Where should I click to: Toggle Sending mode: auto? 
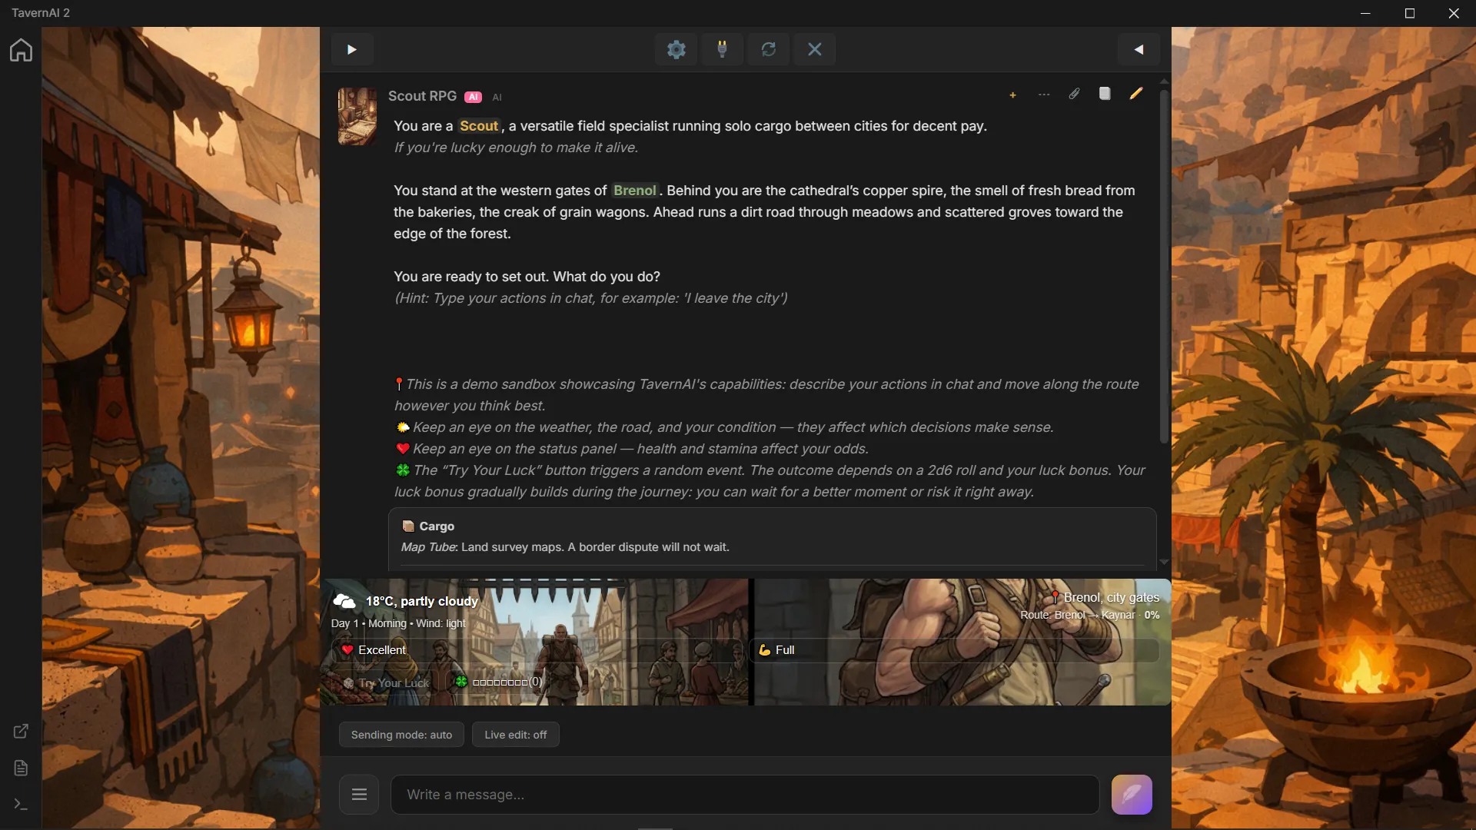click(x=401, y=735)
